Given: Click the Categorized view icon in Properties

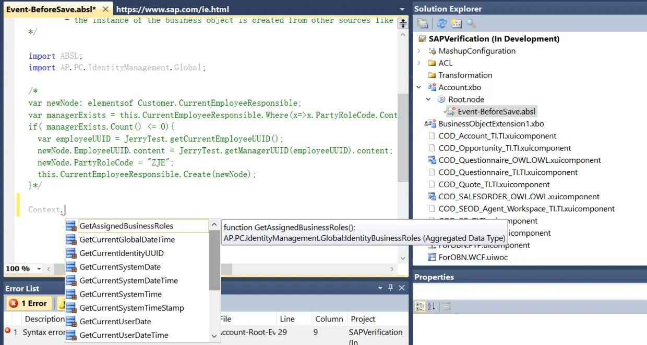Looking at the screenshot, I should point(420,306).
